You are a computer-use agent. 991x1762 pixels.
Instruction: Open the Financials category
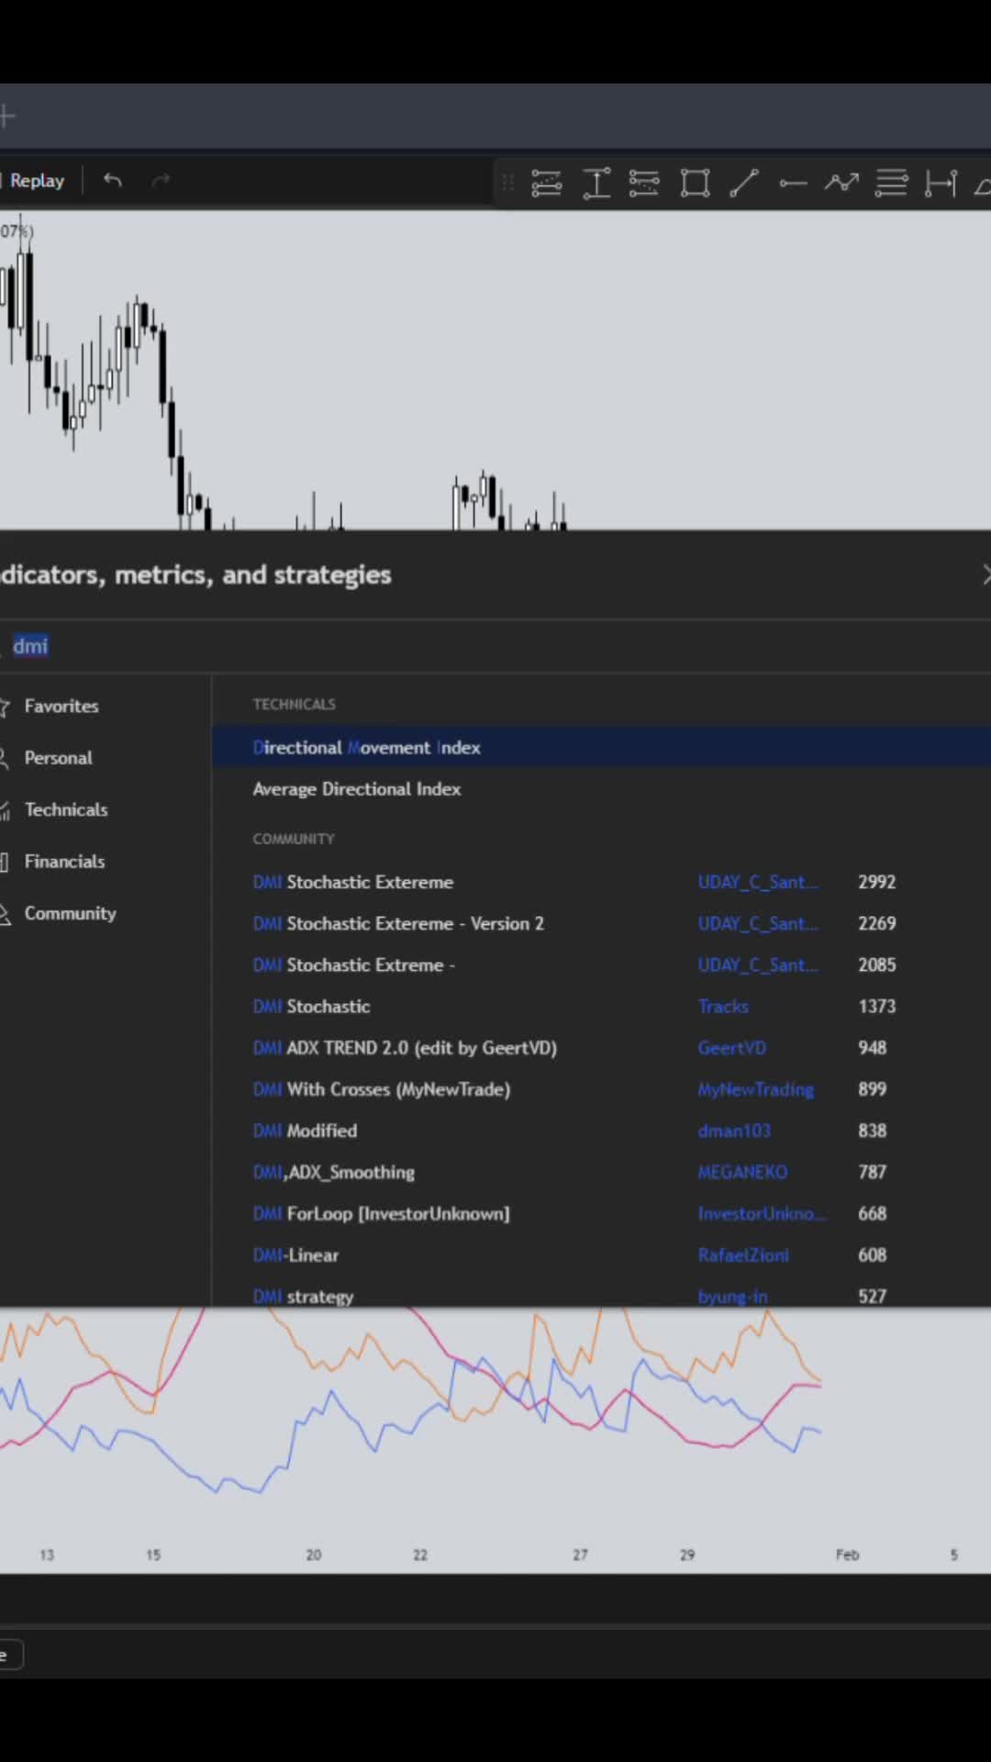pos(64,862)
